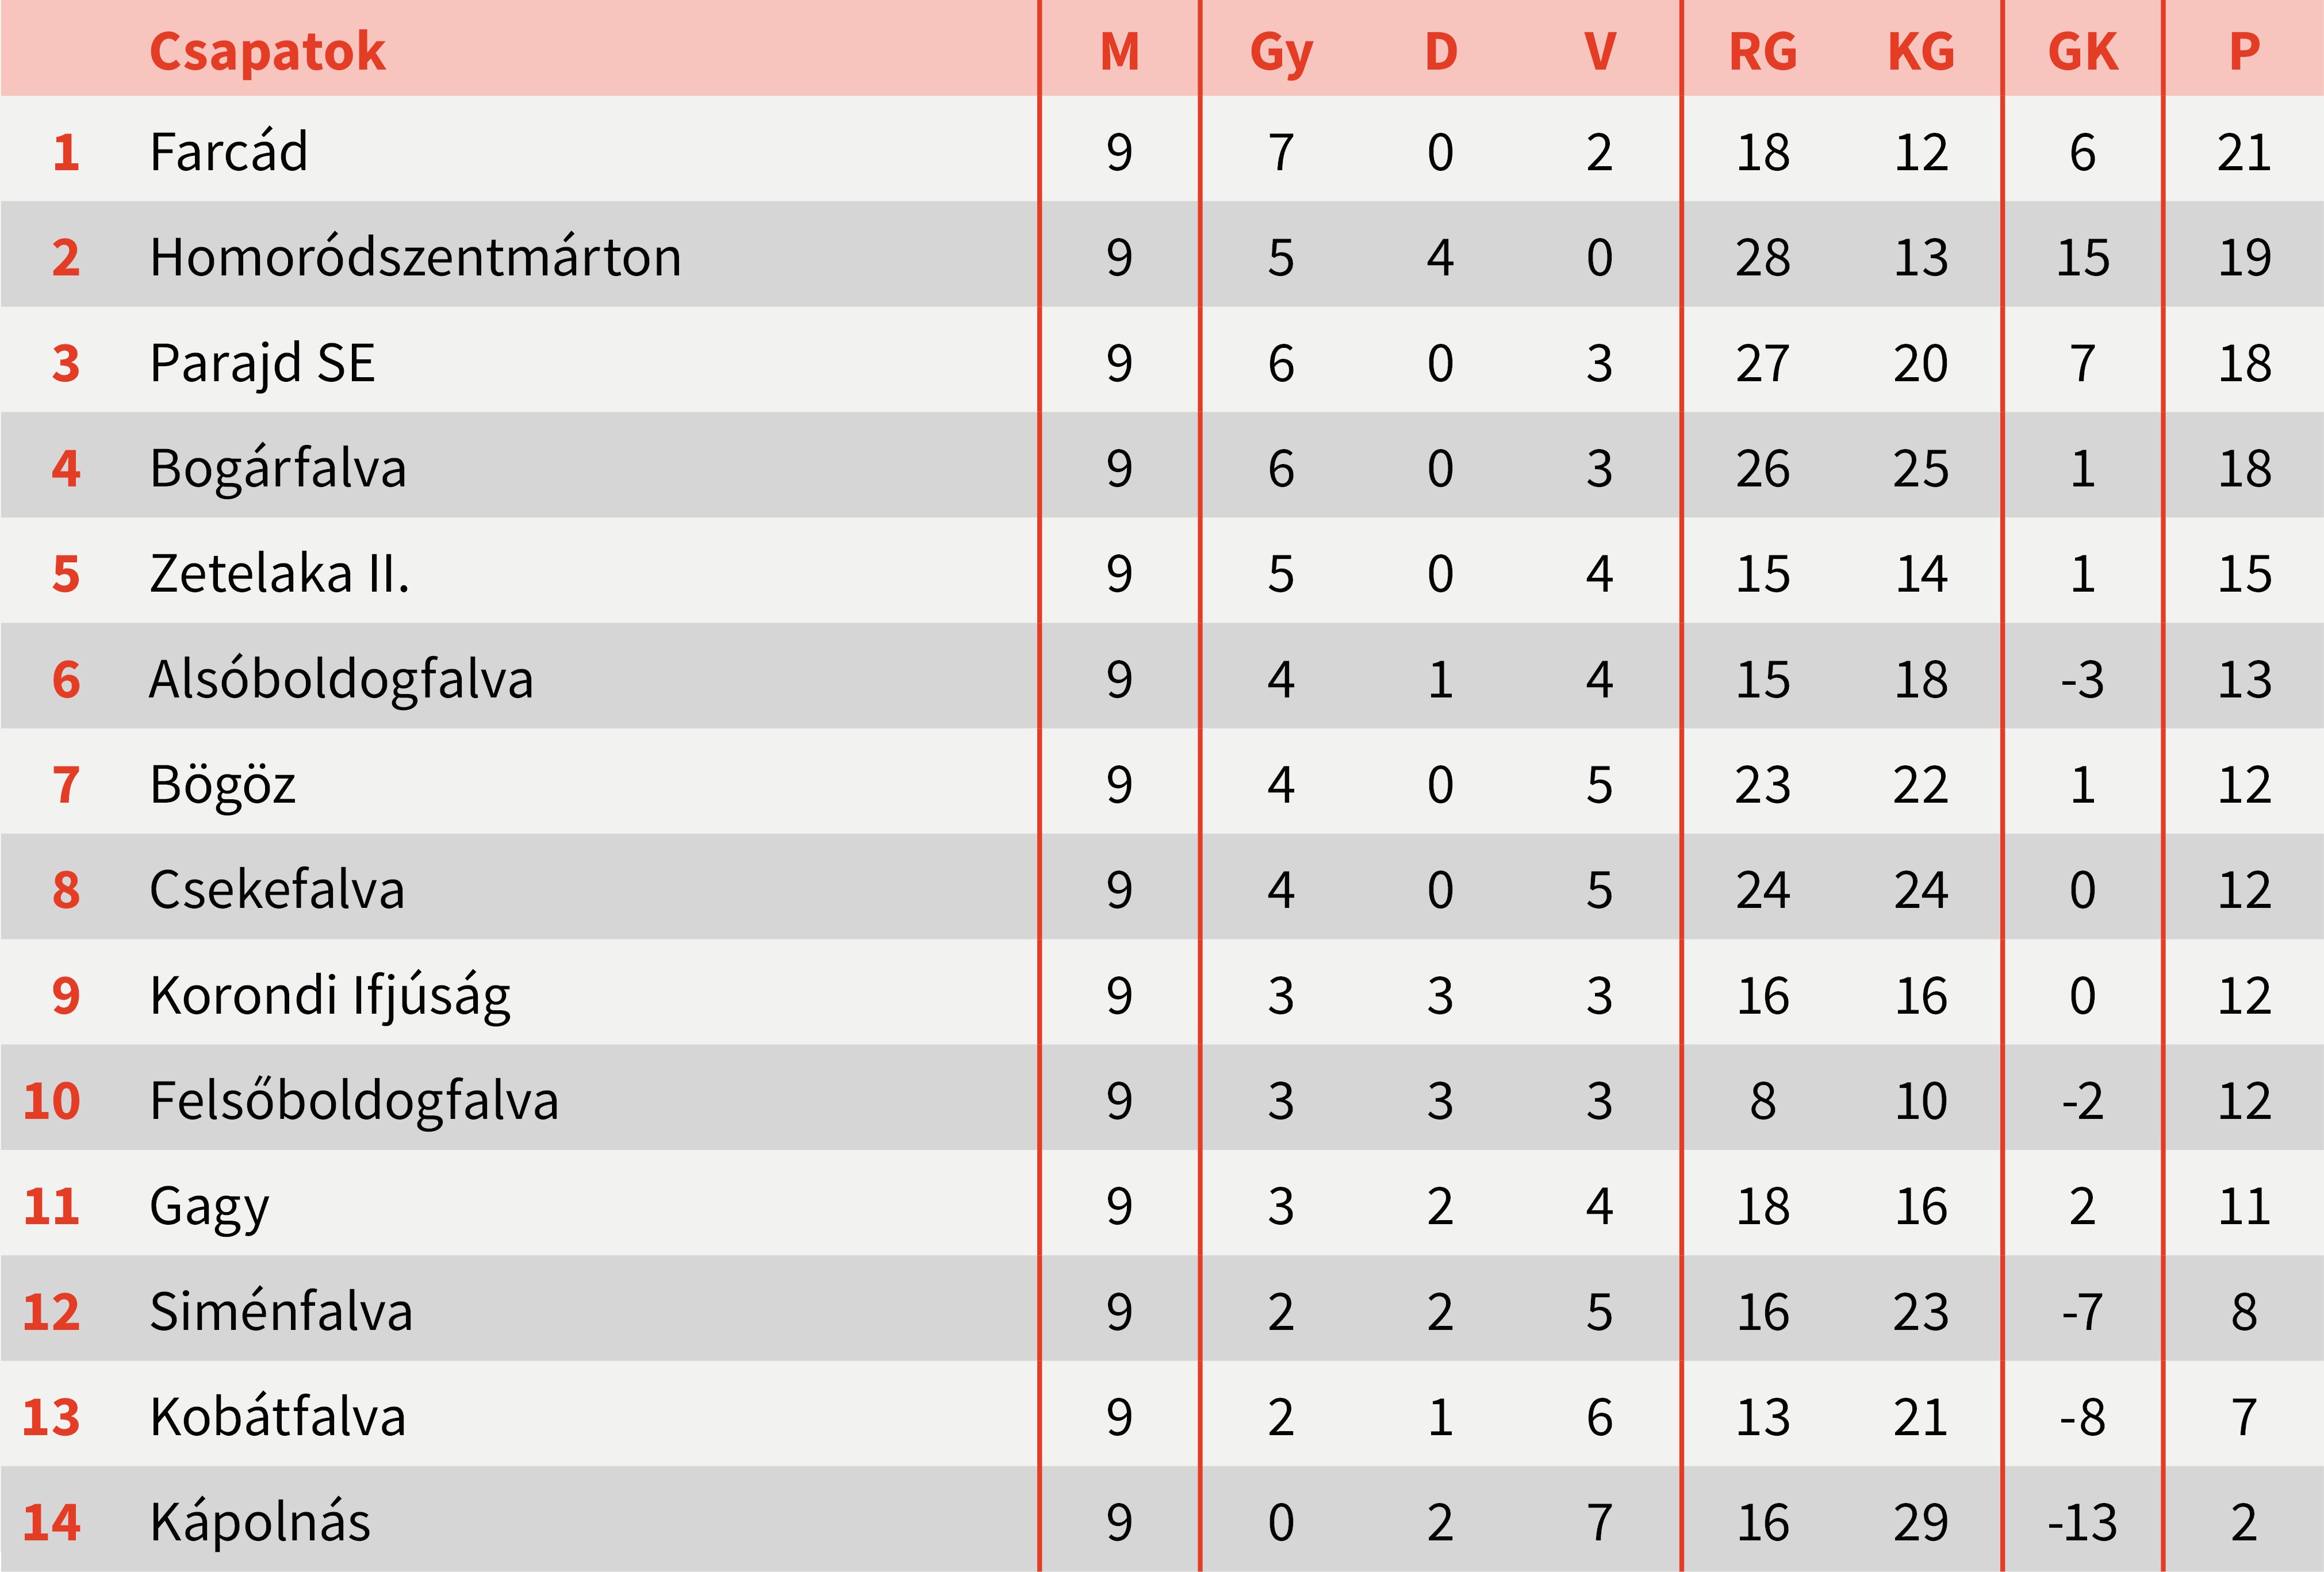2324x1572 pixels.
Task: Select the KG column header
Action: (x=1921, y=51)
